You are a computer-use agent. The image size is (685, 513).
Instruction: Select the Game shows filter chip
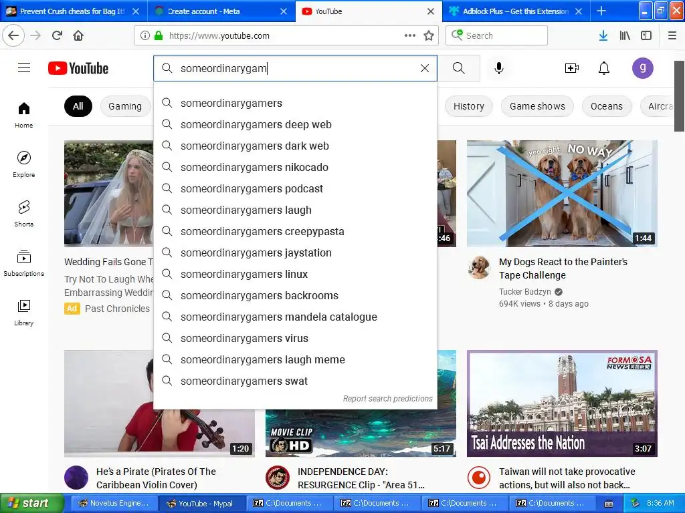coord(537,106)
